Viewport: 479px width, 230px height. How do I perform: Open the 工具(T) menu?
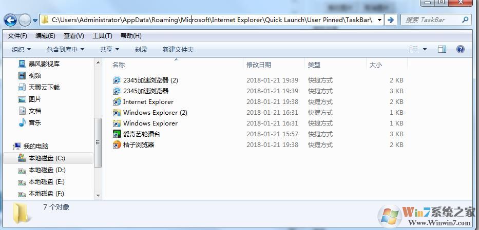102,36
